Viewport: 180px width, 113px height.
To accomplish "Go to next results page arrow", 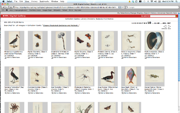I will click(x=169, y=27).
